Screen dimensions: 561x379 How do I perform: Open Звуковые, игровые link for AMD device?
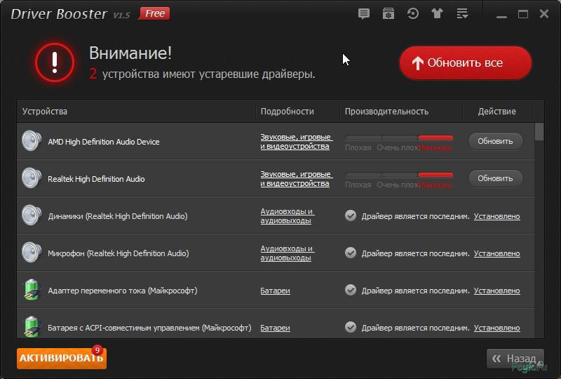pos(296,142)
